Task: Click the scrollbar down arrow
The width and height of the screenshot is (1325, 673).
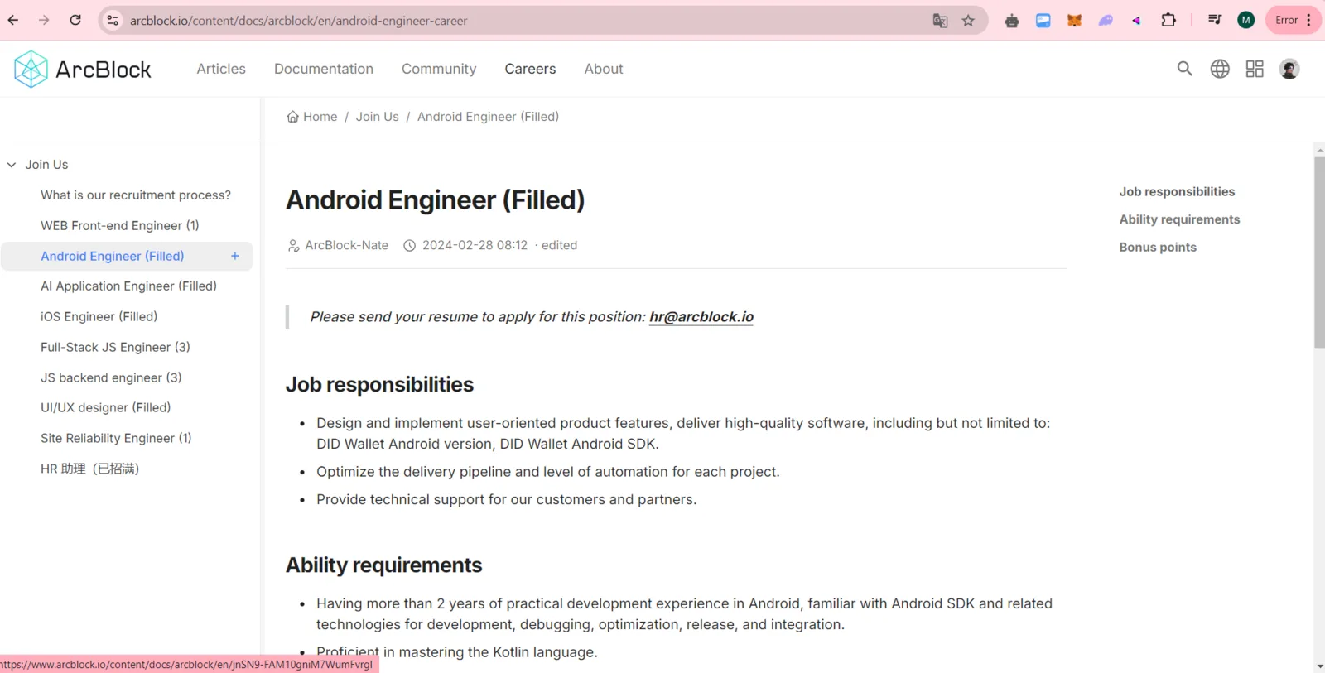Action: point(1319,666)
